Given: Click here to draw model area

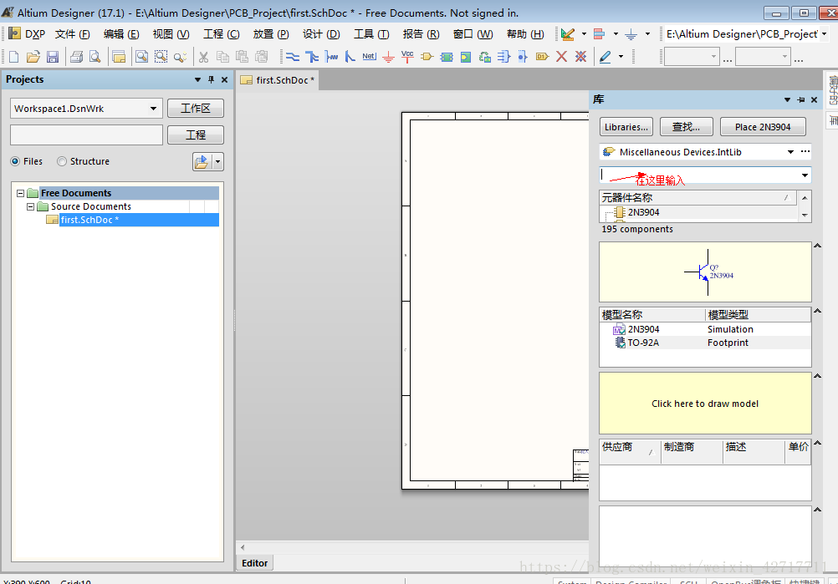Looking at the screenshot, I should click(x=705, y=404).
